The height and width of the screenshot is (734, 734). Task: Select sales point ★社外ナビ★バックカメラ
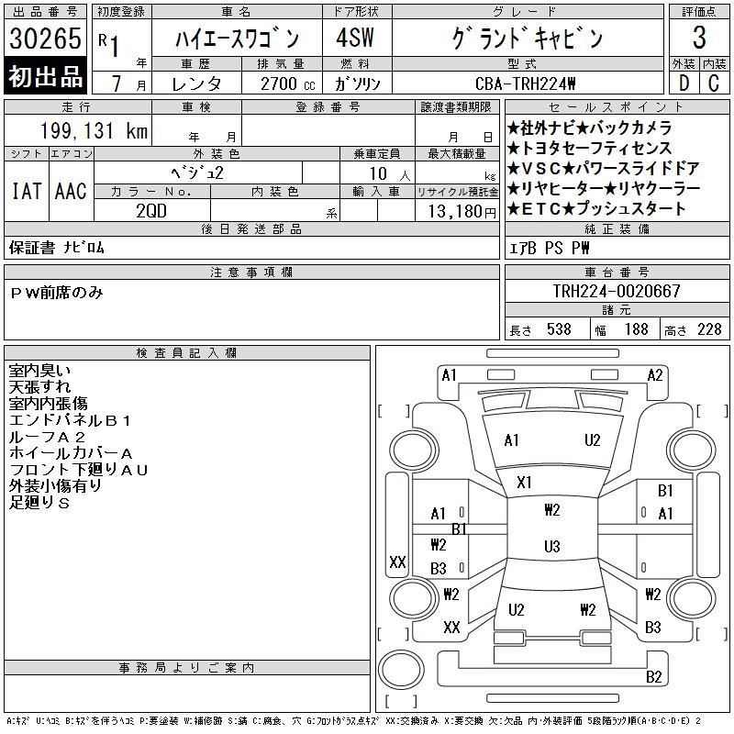(589, 128)
